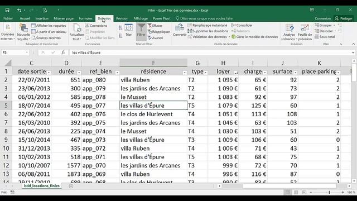Screen dimensions: 357x201
Task: Click Convertir text to columns
Action: tap(180, 30)
